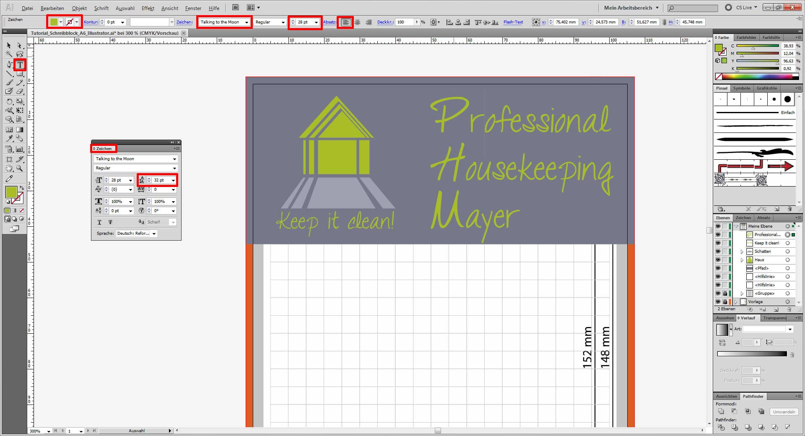Click the Flash-Text link in control bar
805x436 pixels.
click(513, 22)
